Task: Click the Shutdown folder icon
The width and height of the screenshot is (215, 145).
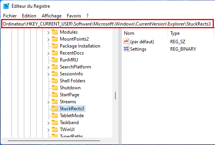Action: tap(55, 88)
